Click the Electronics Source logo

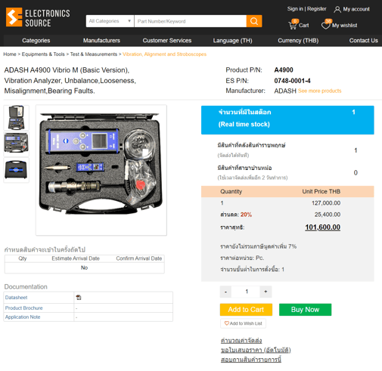tap(38, 17)
